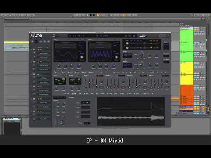
Task: Click the OSC1 Pan knob
Action: coord(72,65)
